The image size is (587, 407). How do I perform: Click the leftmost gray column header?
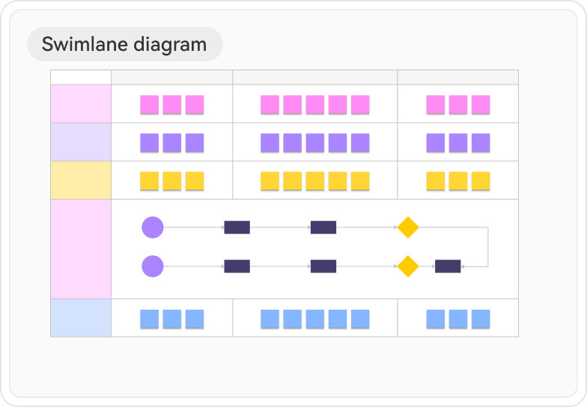172,77
